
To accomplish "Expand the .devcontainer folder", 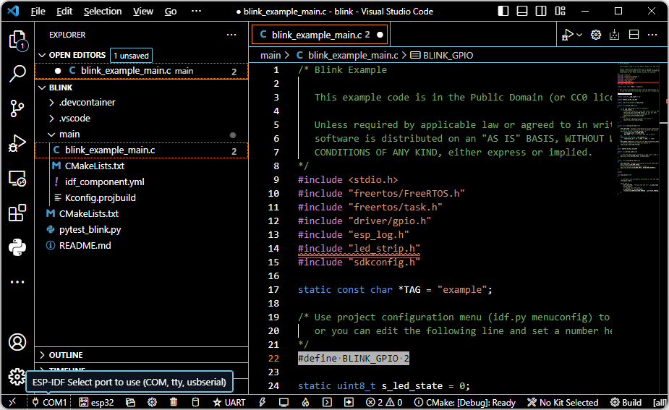I will (141, 103).
